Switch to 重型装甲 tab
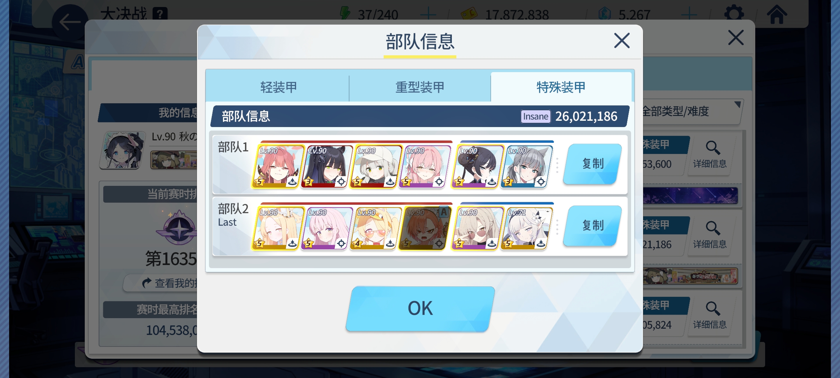 tap(420, 87)
